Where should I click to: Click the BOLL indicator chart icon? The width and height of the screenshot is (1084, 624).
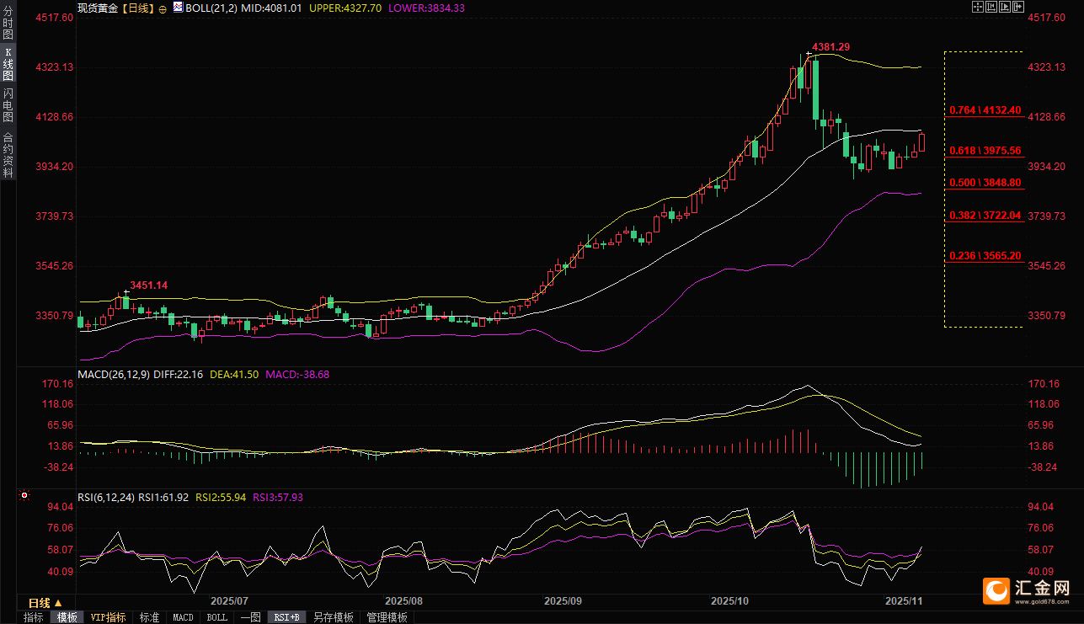click(177, 8)
